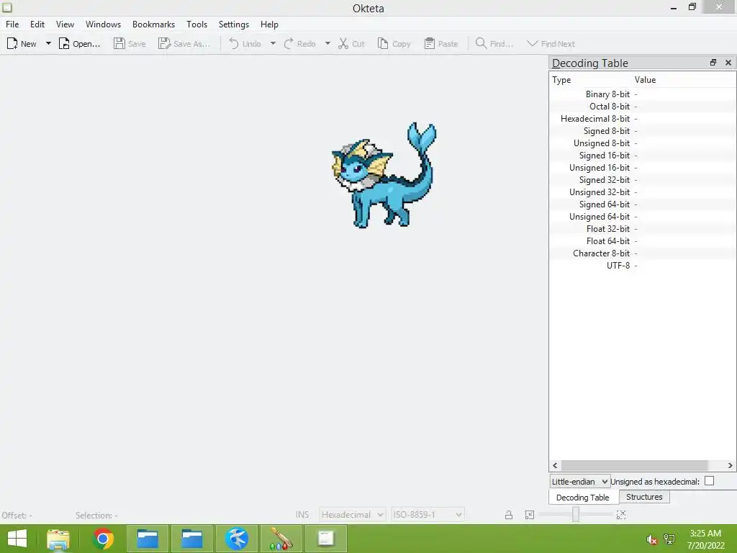Open the Little-endian byte order dropdown
The height and width of the screenshot is (553, 737).
[580, 481]
